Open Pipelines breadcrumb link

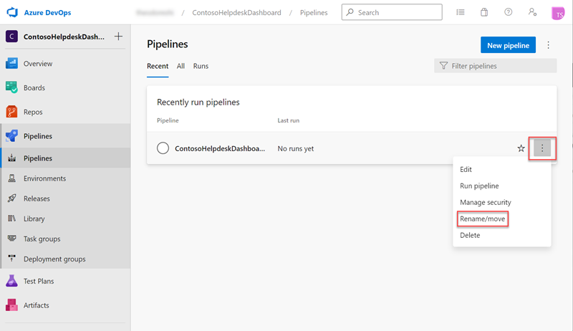tap(314, 12)
